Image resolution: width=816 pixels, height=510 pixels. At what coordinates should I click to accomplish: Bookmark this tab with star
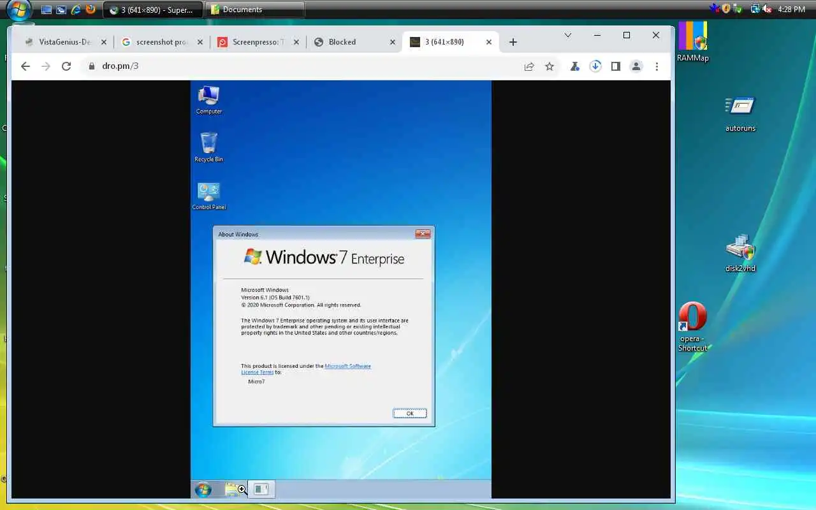pyautogui.click(x=550, y=66)
